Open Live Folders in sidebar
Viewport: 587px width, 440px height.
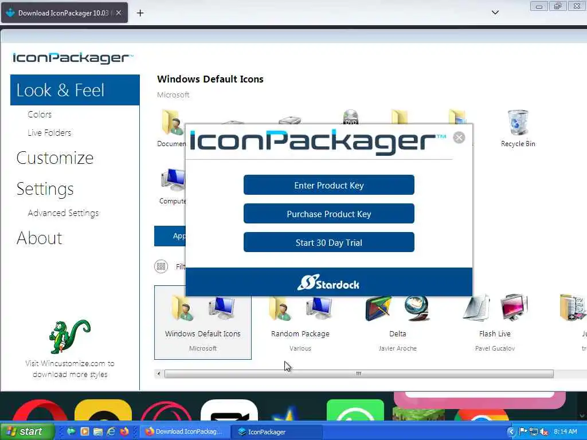[x=49, y=132]
